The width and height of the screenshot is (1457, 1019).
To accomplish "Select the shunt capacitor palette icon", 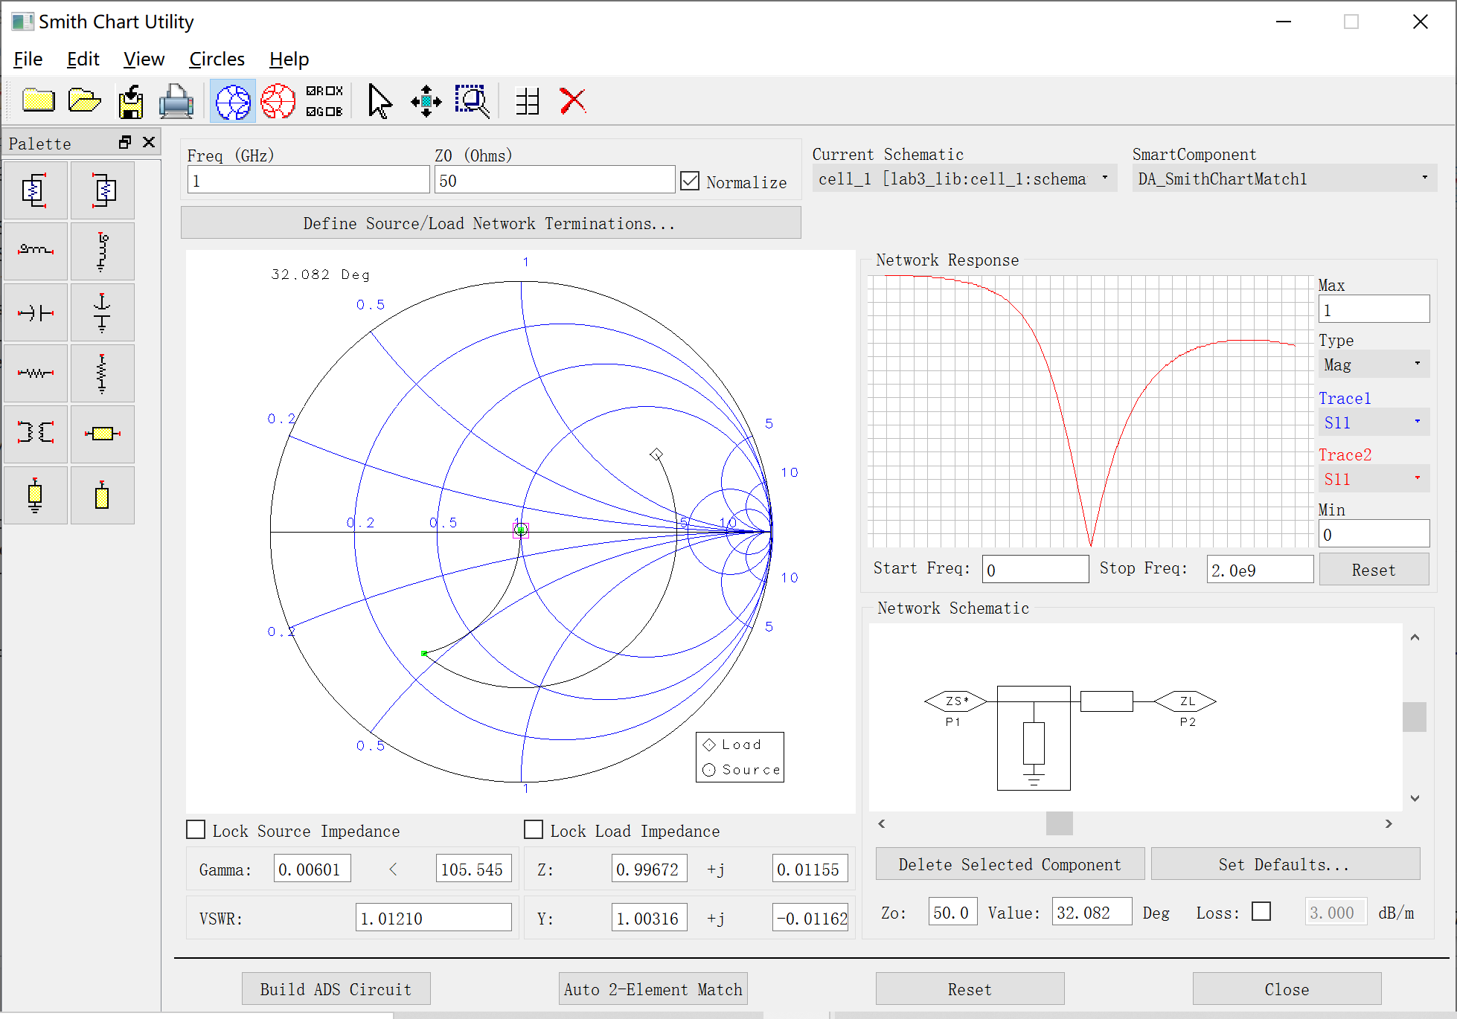I will coord(102,312).
